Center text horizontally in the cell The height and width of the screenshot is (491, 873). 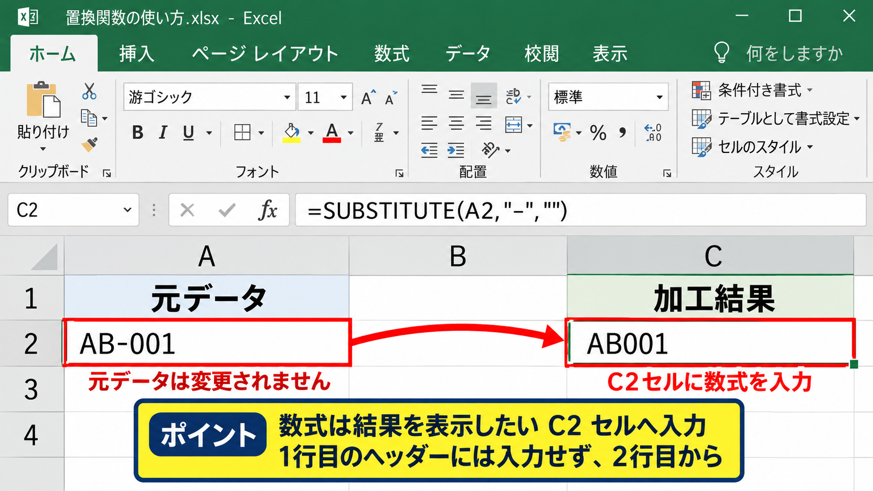click(456, 124)
